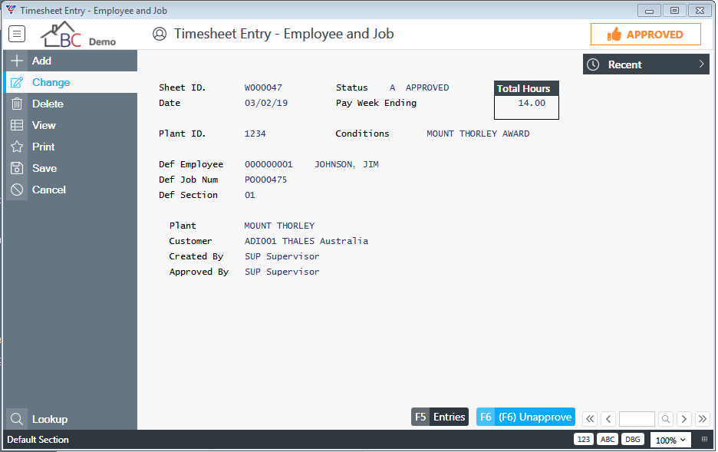Click Plant value MOUNT THORLEY

tap(279, 226)
